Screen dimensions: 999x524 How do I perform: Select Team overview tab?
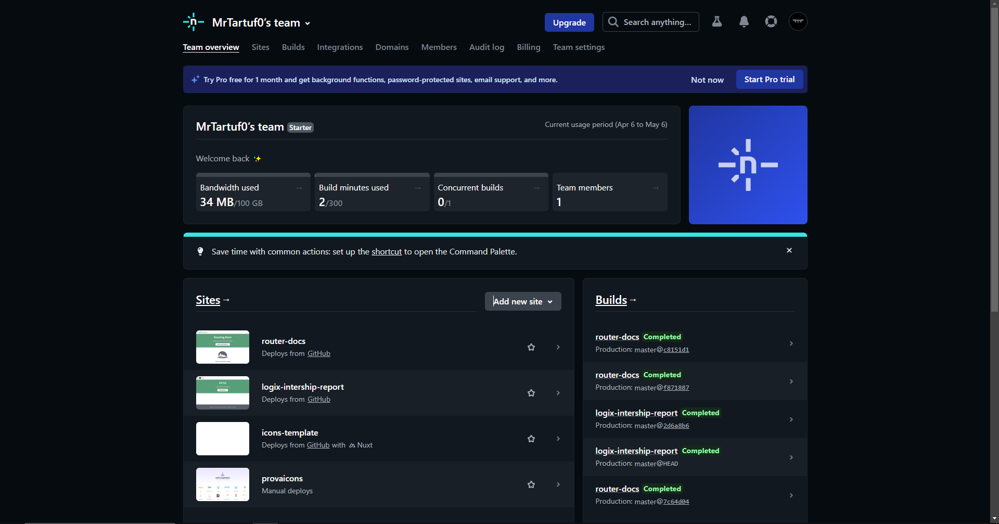click(x=211, y=47)
